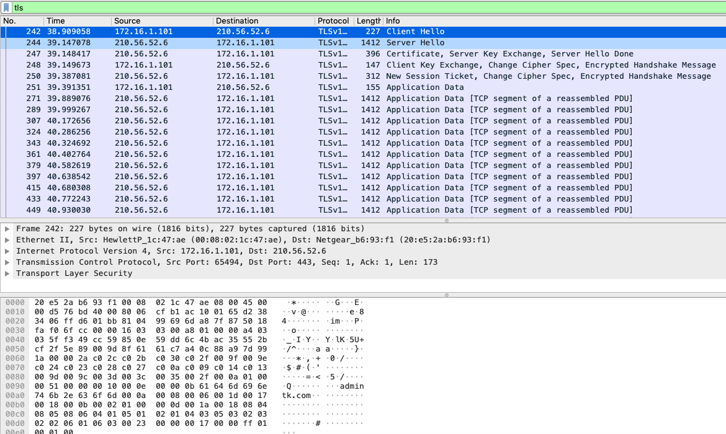Click hex offset row 0010
Viewport: 726px width, 434px height.
point(15,312)
